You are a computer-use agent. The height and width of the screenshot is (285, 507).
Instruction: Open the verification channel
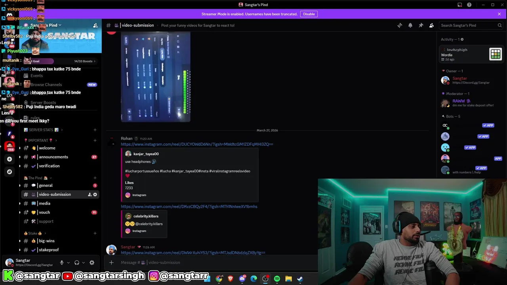point(59,166)
